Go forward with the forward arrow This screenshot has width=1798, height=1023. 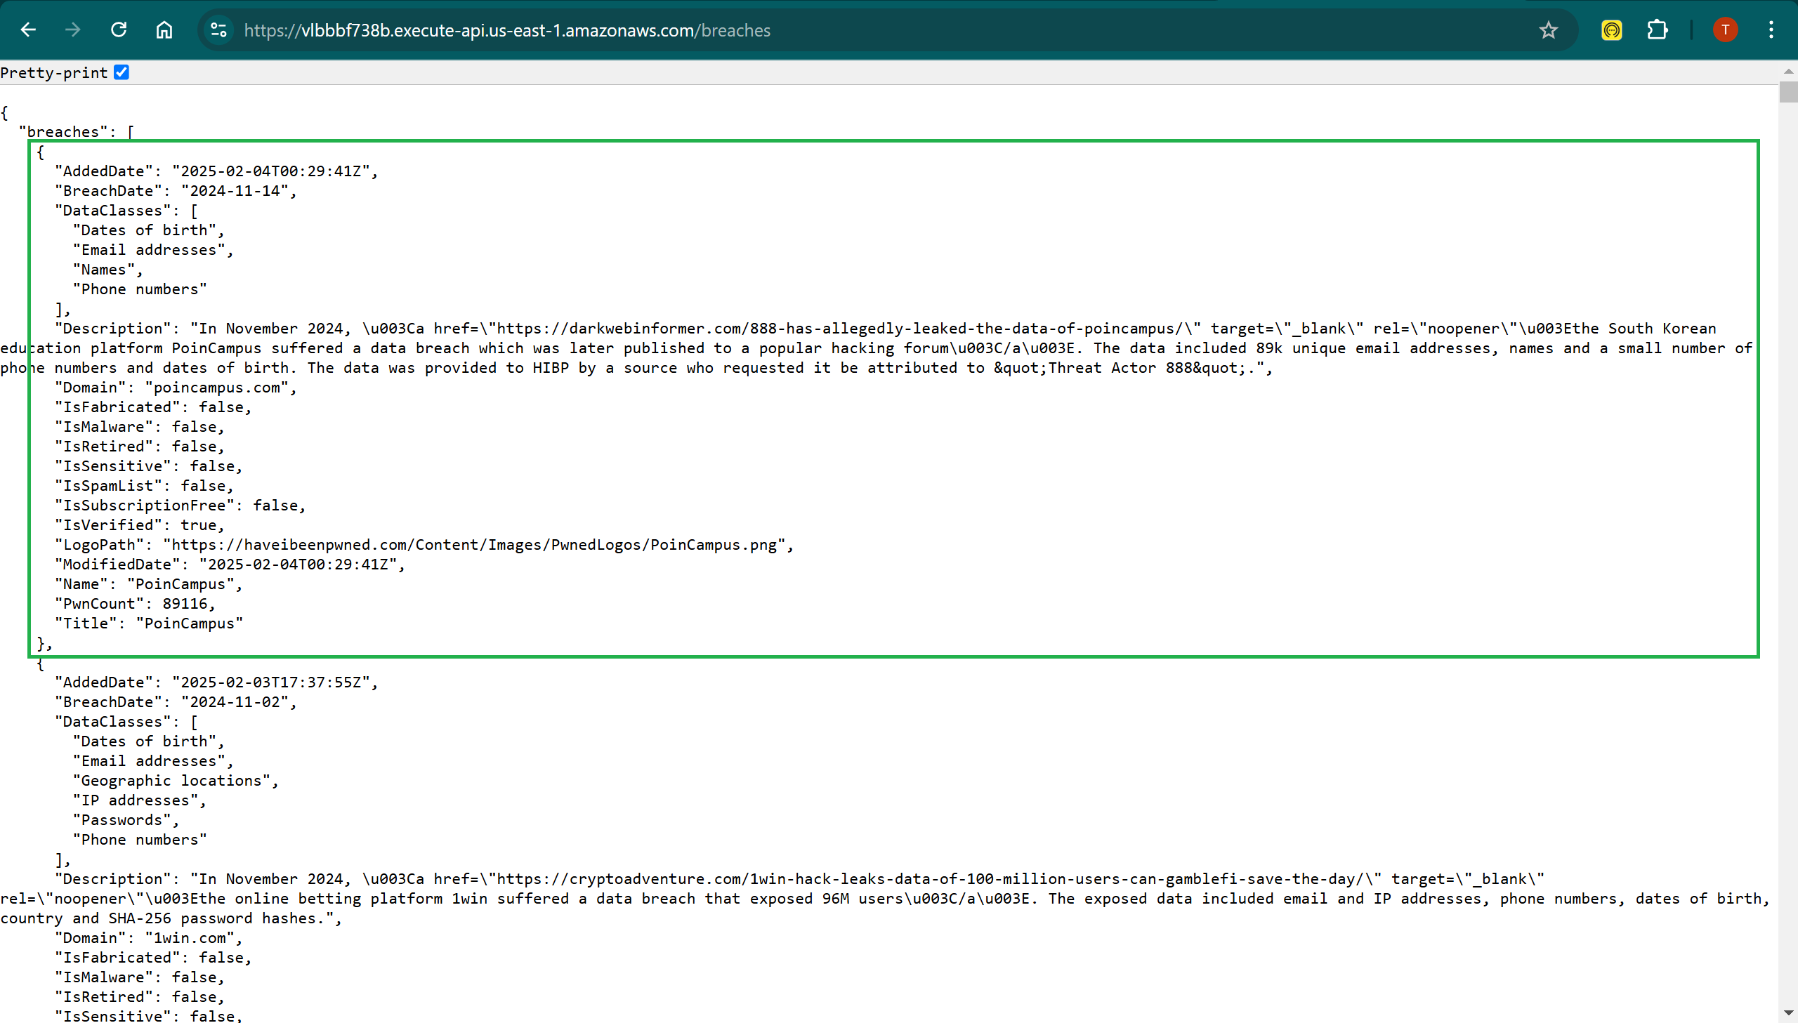72,30
